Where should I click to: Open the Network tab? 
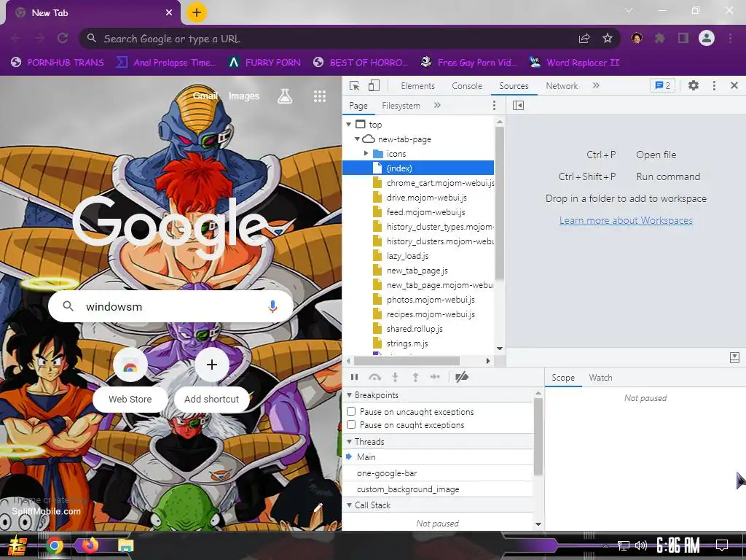point(562,86)
